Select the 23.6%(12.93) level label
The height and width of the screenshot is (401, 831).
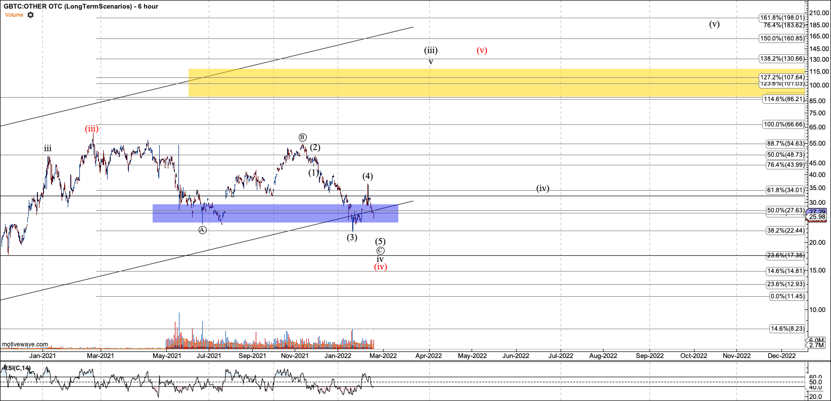tap(785, 284)
